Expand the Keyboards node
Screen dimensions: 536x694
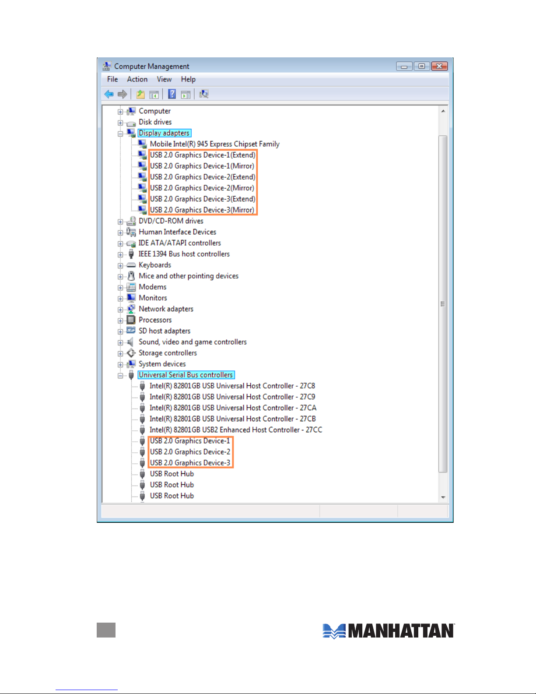click(120, 266)
